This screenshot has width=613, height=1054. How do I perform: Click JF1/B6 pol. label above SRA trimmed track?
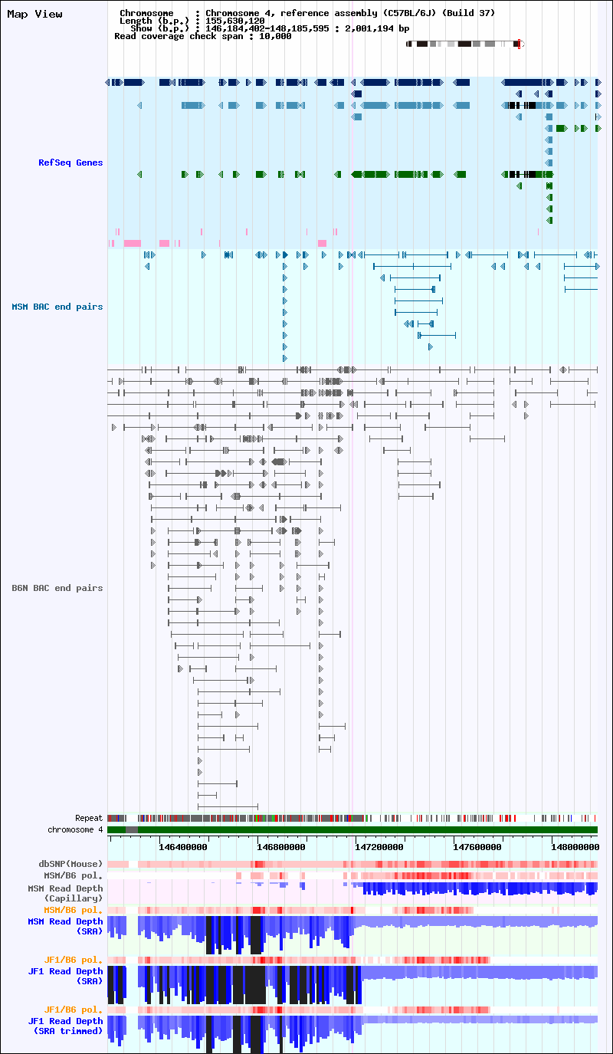pyautogui.click(x=74, y=1010)
